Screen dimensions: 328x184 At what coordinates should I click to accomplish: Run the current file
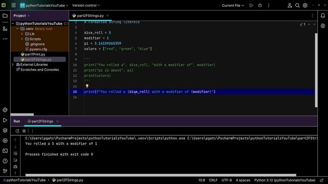click(x=251, y=6)
